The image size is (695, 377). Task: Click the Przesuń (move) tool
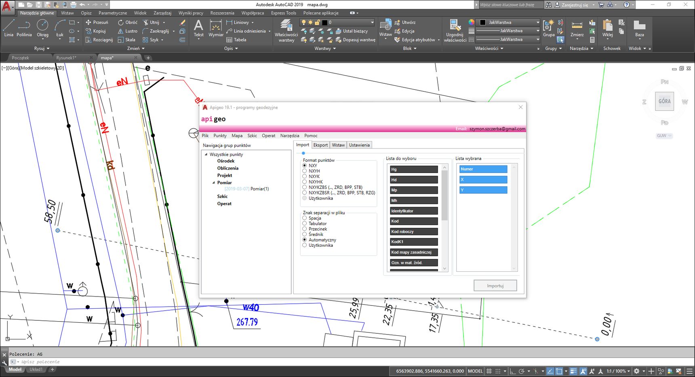tap(97, 22)
